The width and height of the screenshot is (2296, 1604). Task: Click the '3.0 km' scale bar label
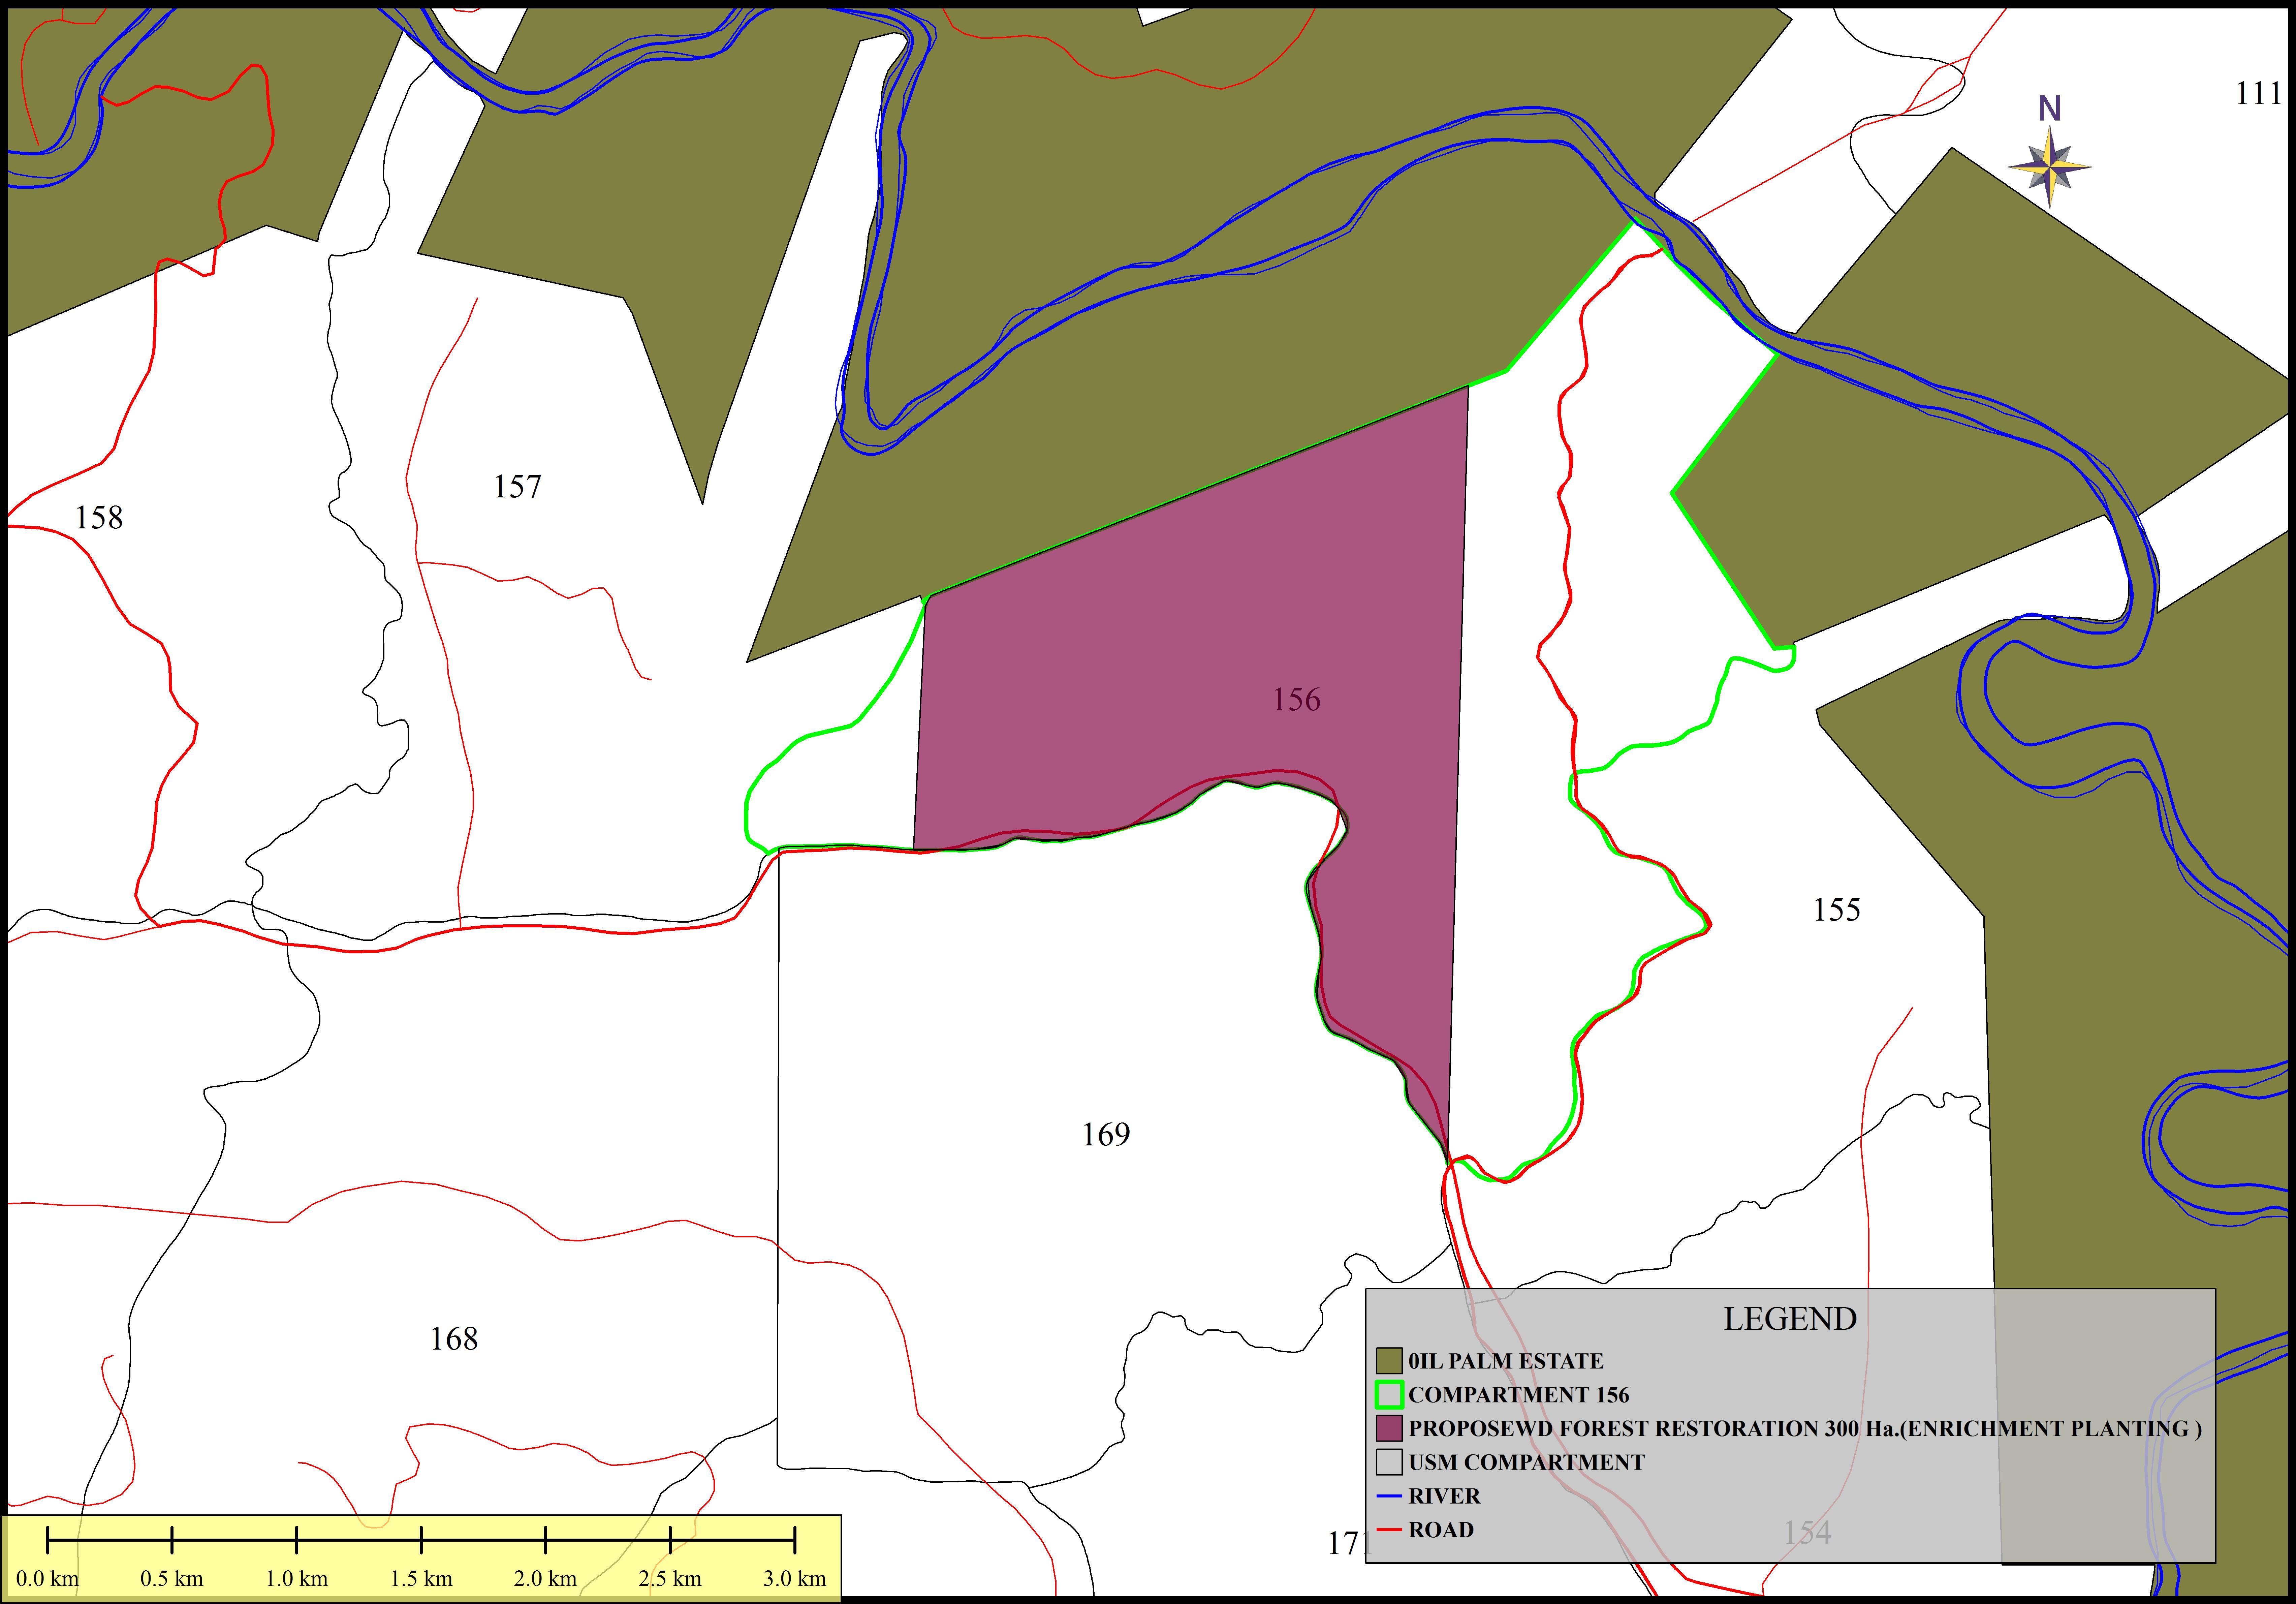tap(795, 1579)
